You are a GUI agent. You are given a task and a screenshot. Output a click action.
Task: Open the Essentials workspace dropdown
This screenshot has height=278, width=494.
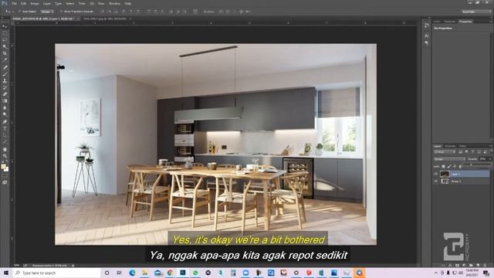(476, 12)
